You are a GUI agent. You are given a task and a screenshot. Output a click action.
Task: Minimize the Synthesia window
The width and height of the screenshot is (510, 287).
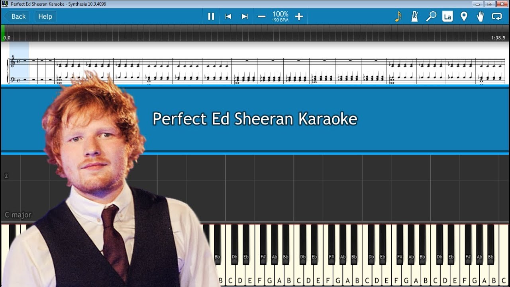(477, 4)
